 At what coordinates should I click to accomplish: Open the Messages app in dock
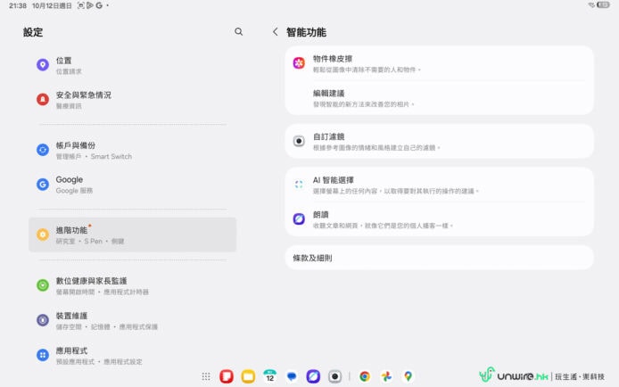292,376
